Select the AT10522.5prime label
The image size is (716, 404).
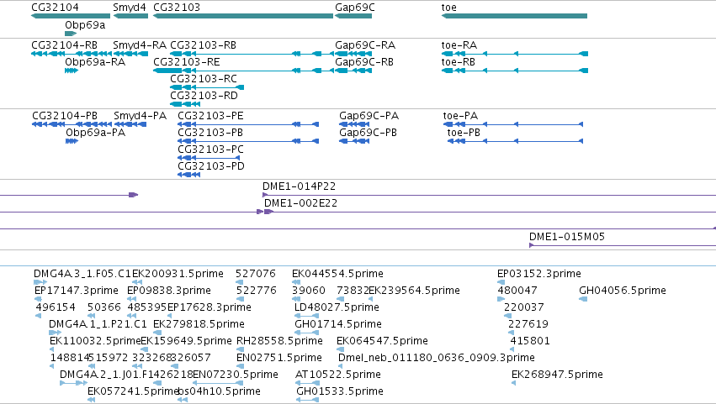point(338,375)
